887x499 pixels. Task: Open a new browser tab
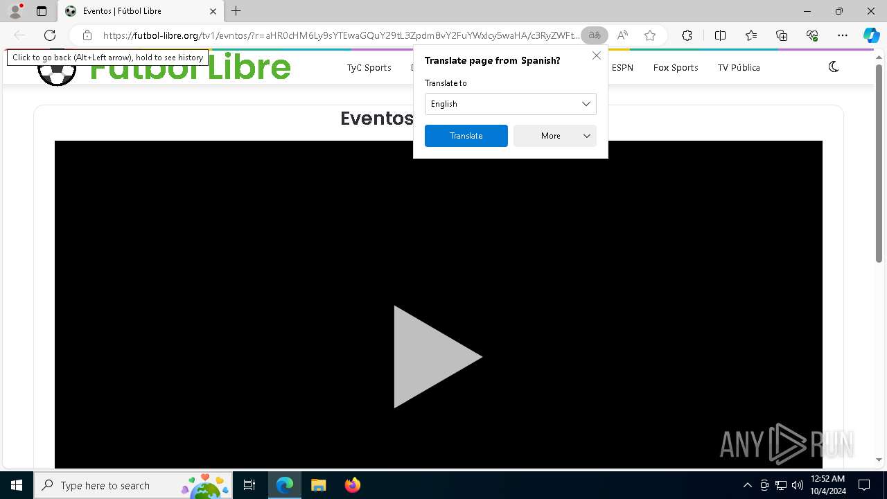point(236,11)
